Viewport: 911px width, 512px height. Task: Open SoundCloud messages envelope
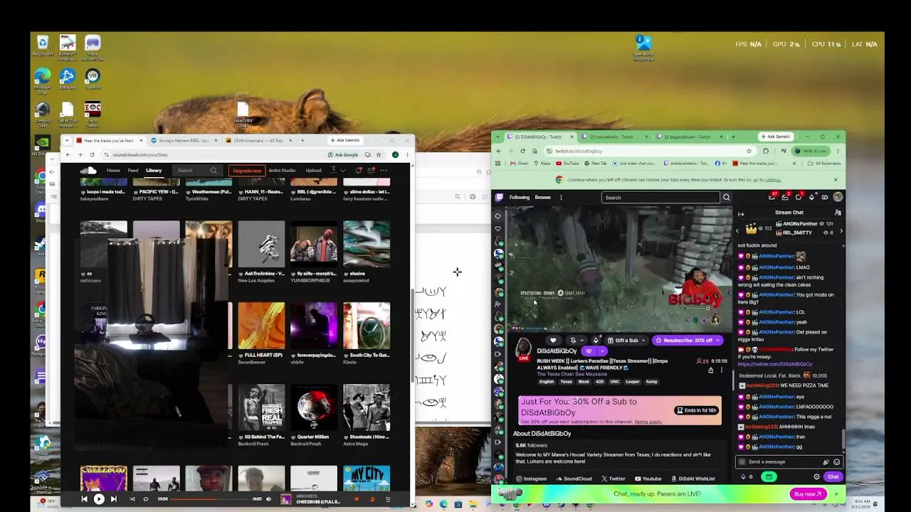(371, 171)
